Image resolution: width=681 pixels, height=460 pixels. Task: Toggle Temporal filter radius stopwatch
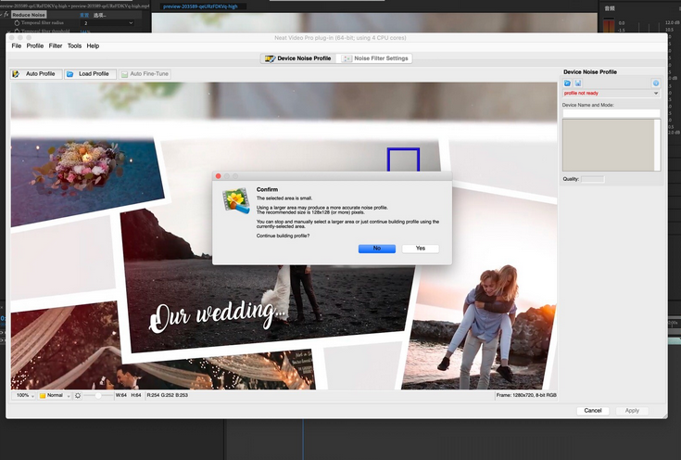click(17, 23)
